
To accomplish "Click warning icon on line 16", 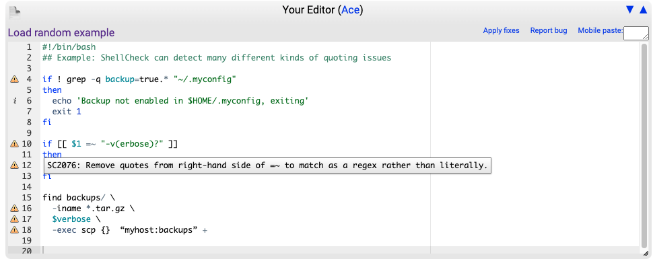I will pyautogui.click(x=15, y=208).
